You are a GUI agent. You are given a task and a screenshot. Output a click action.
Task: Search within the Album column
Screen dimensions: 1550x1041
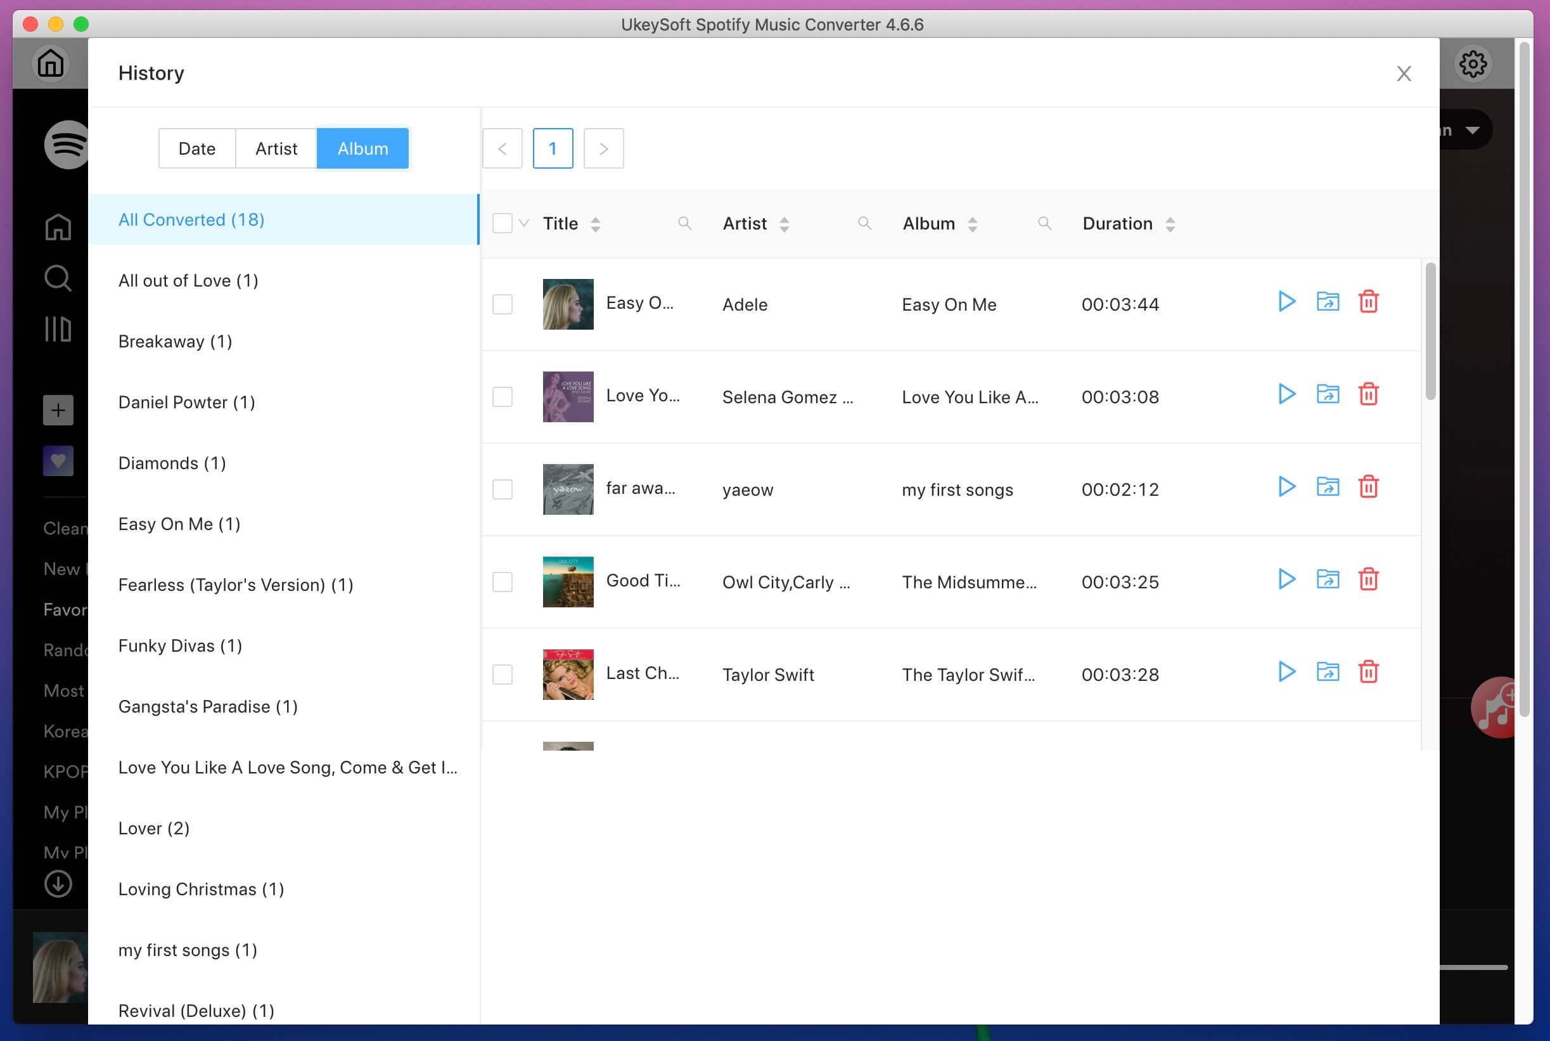[1044, 224]
